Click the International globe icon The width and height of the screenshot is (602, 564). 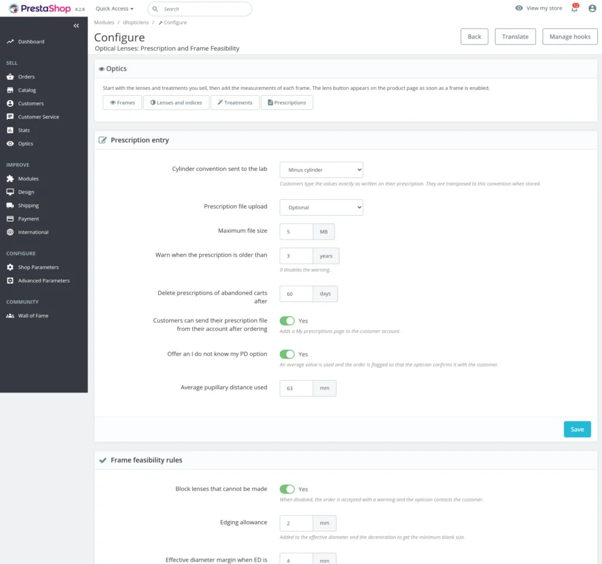click(10, 232)
